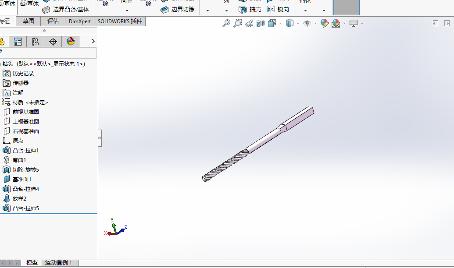Open the Display Style dropdown arrow

click(298, 23)
